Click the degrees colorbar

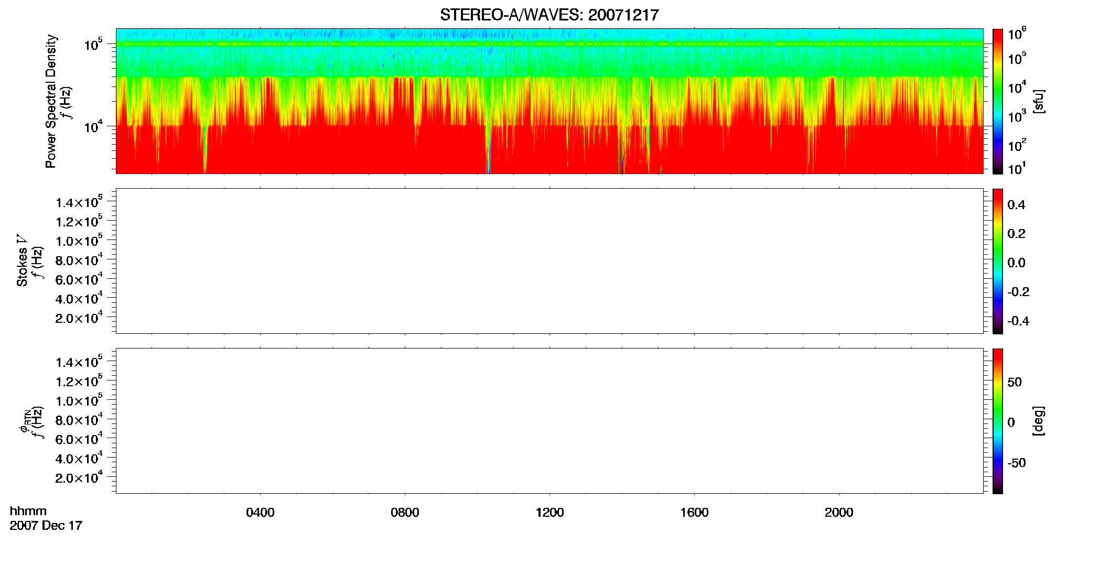tap(998, 420)
